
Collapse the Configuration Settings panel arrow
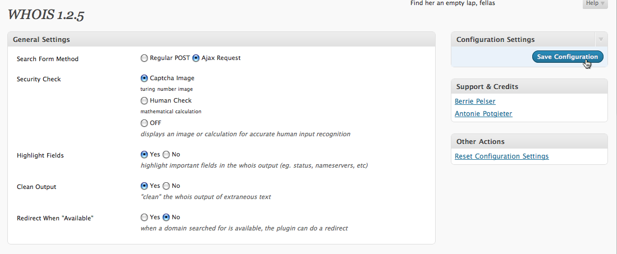coord(601,39)
